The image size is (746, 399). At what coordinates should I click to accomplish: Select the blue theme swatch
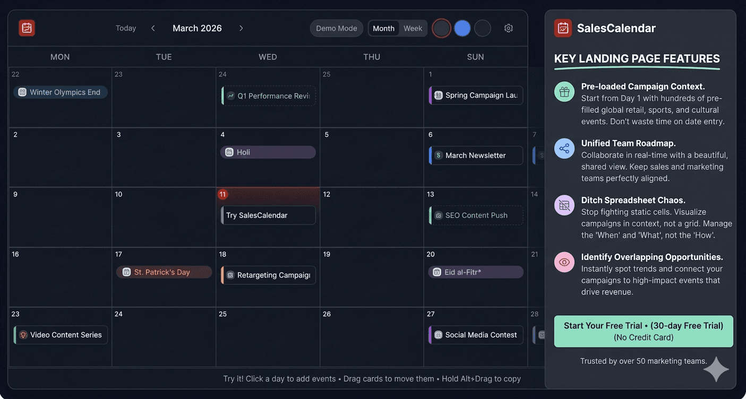click(462, 28)
